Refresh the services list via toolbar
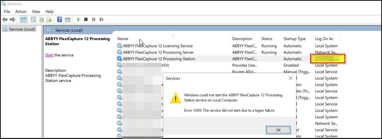 (42, 19)
